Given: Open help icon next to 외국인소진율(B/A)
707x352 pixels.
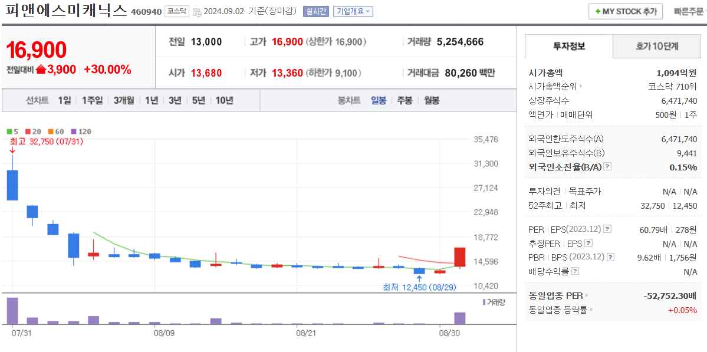Looking at the screenshot, I should click(607, 167).
